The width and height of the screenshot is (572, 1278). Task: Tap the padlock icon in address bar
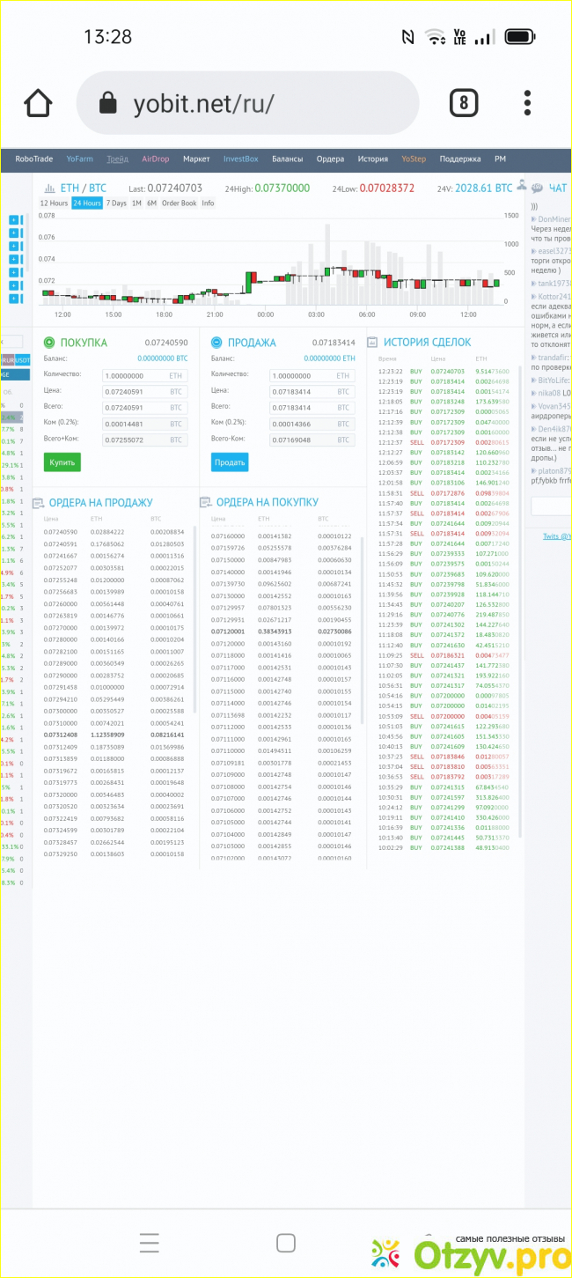click(108, 104)
